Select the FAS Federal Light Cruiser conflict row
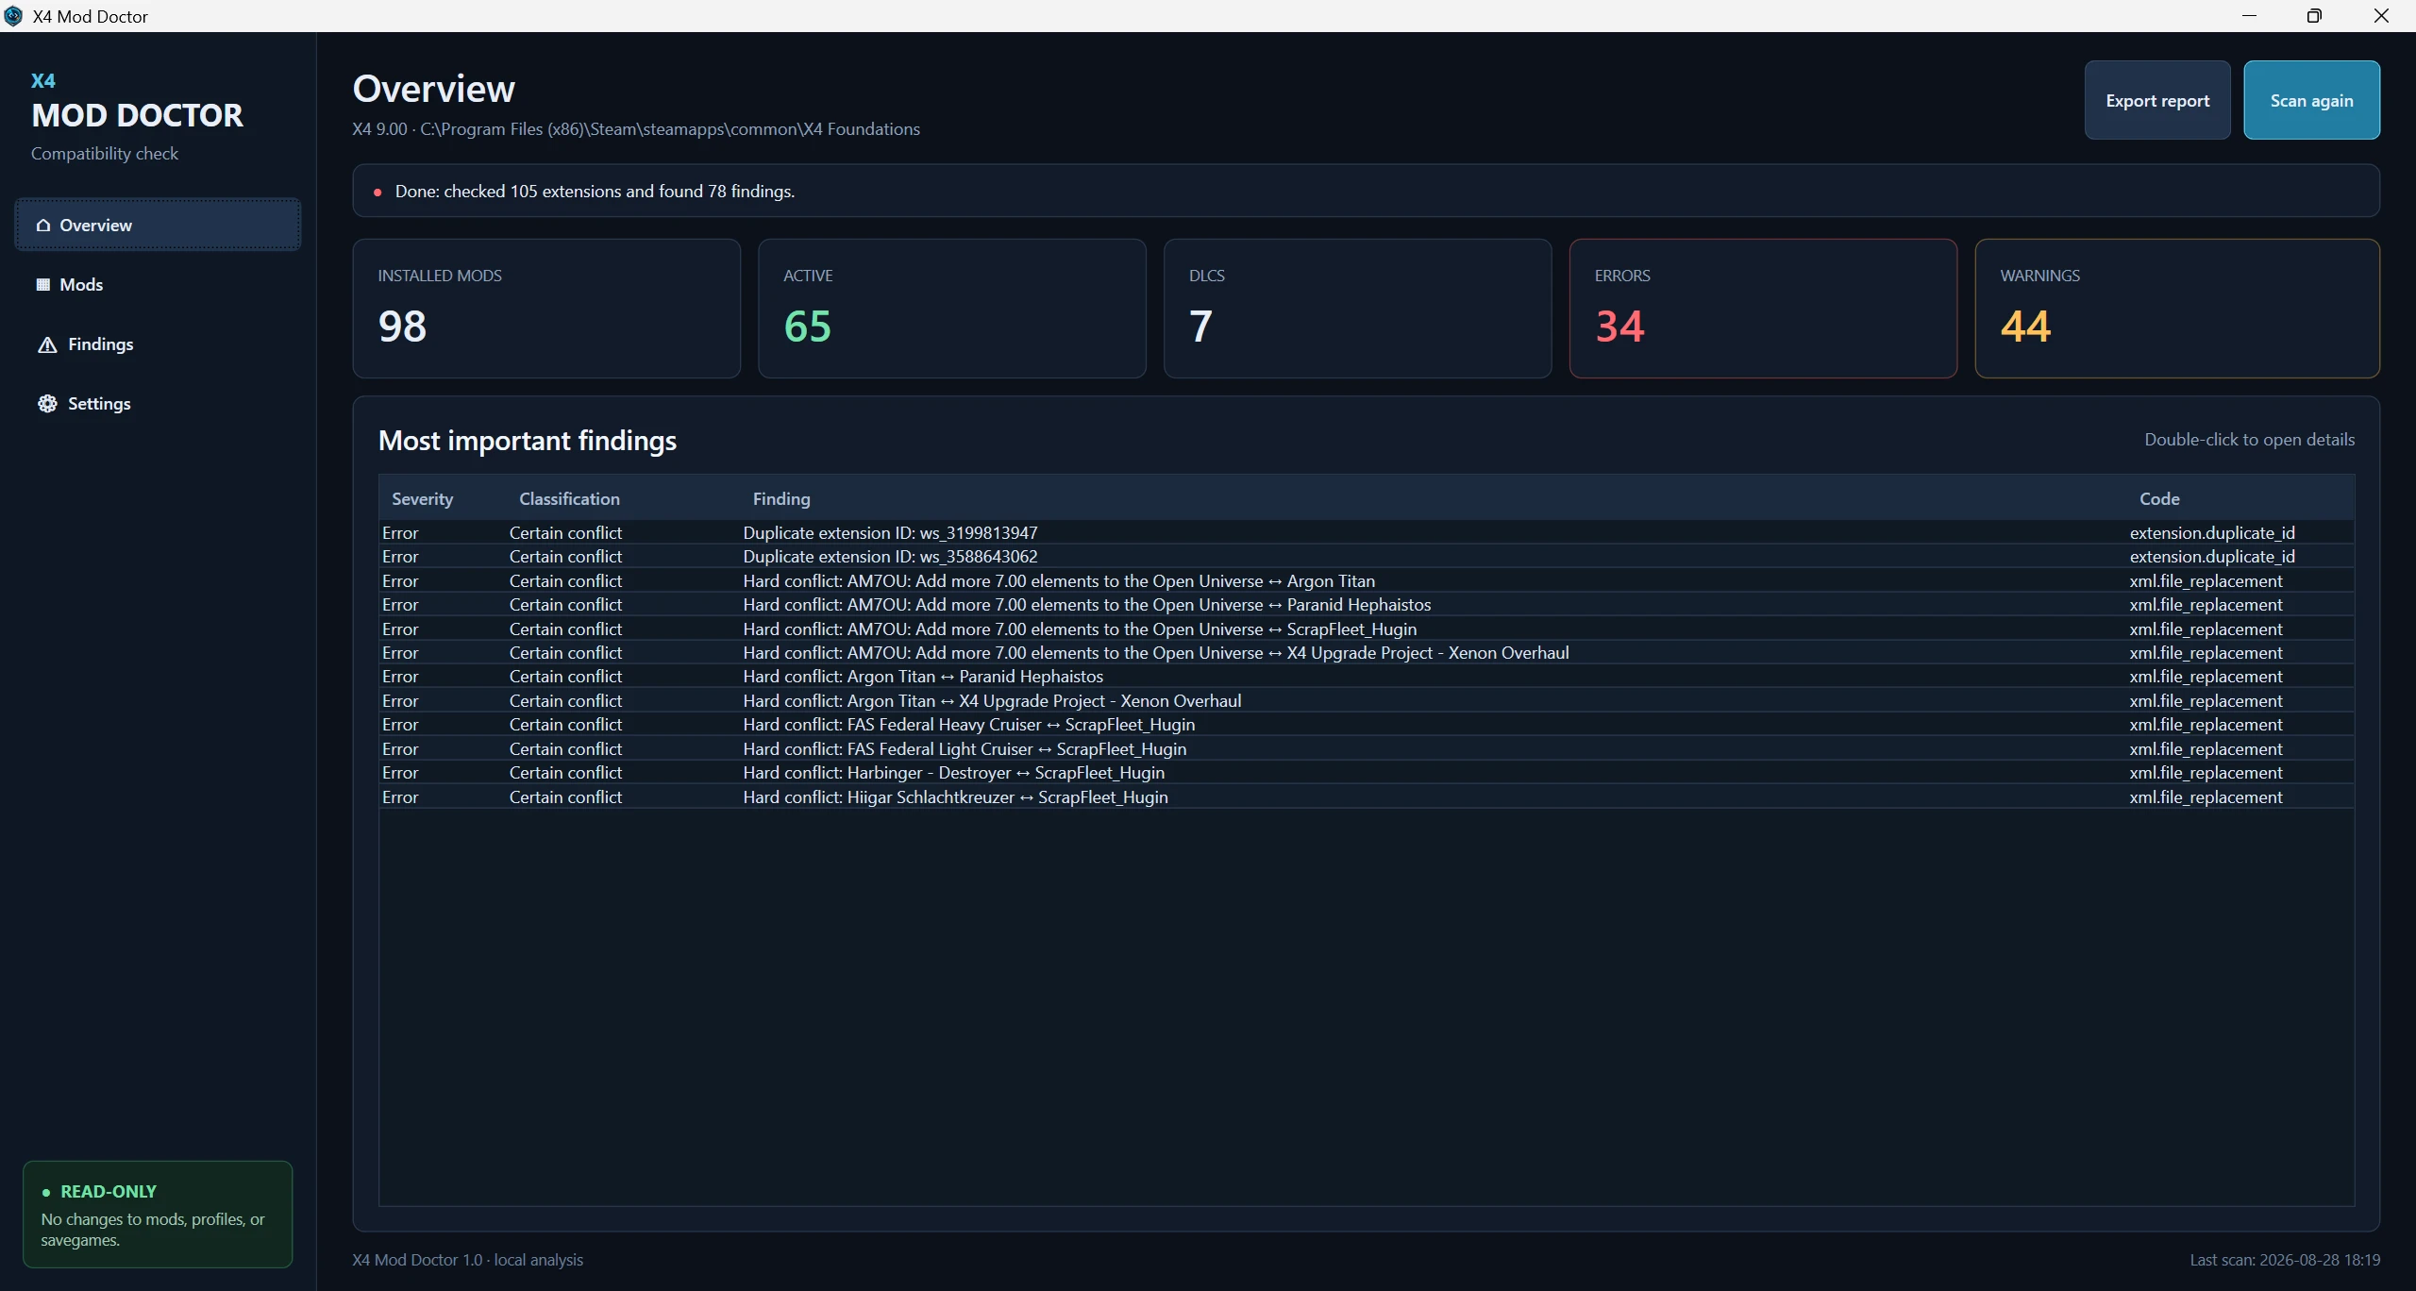Image resolution: width=2416 pixels, height=1291 pixels. pos(1367,749)
